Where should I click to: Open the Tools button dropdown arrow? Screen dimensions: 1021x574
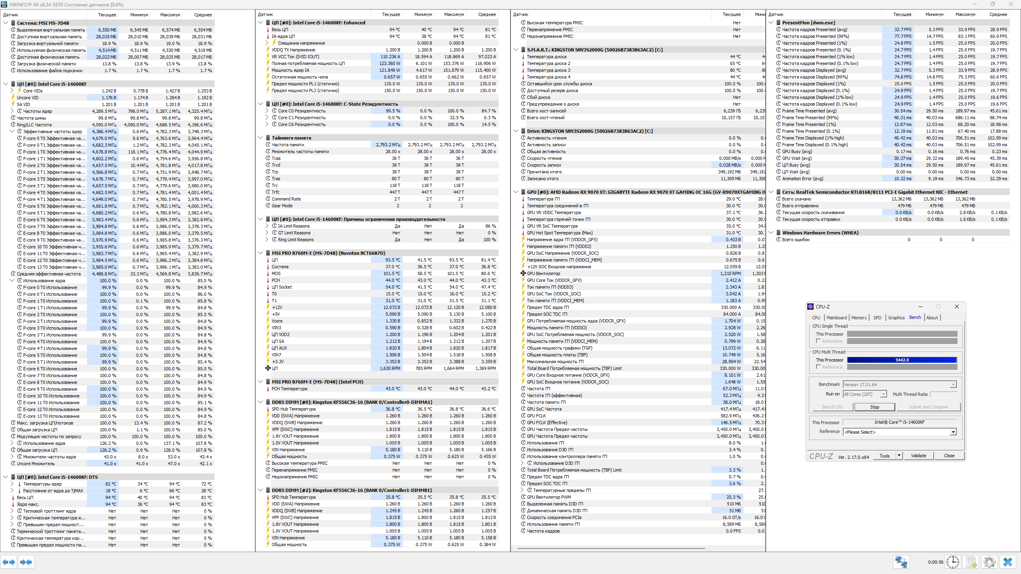(899, 456)
